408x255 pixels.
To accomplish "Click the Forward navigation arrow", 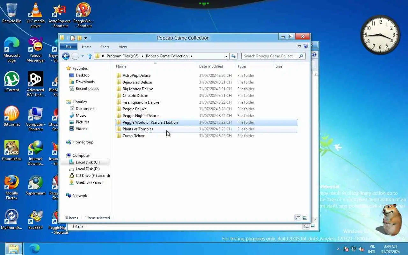I will click(75, 56).
